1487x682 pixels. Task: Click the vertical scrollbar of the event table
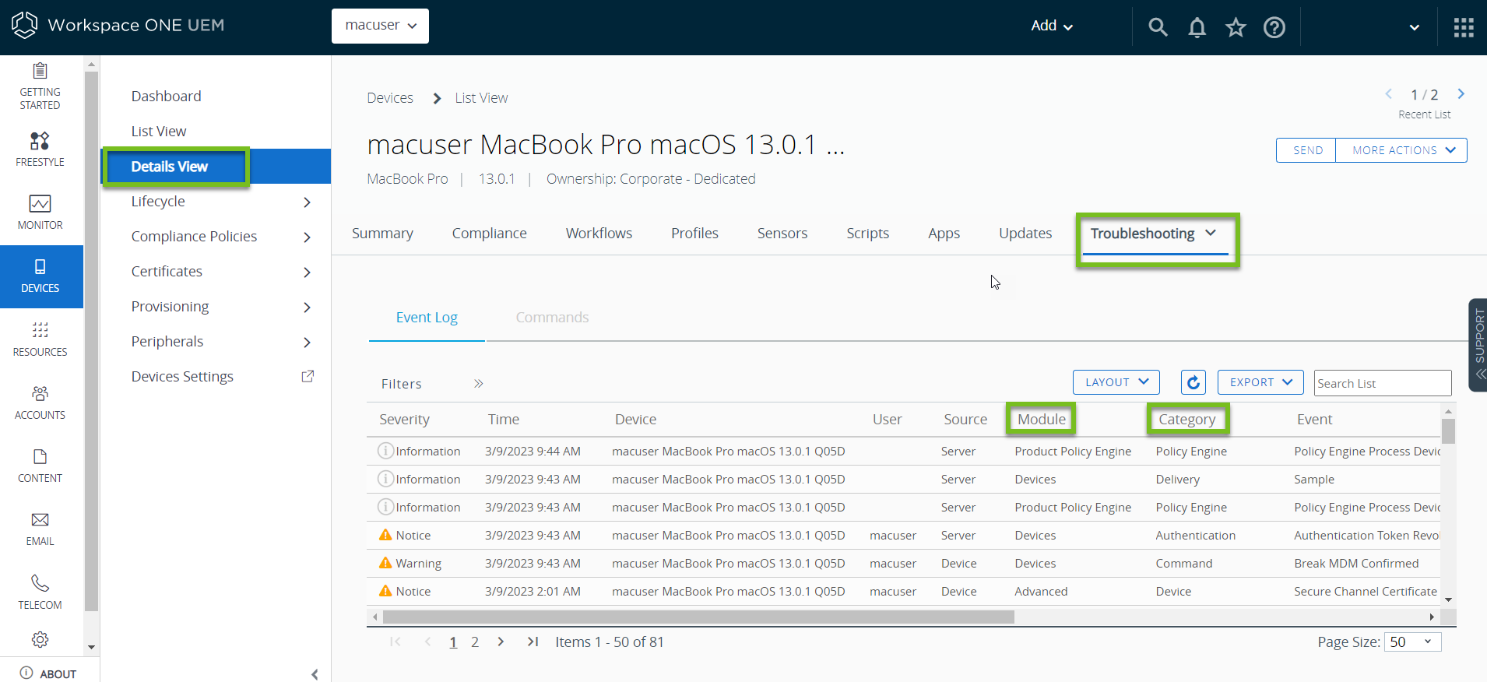[1448, 431]
